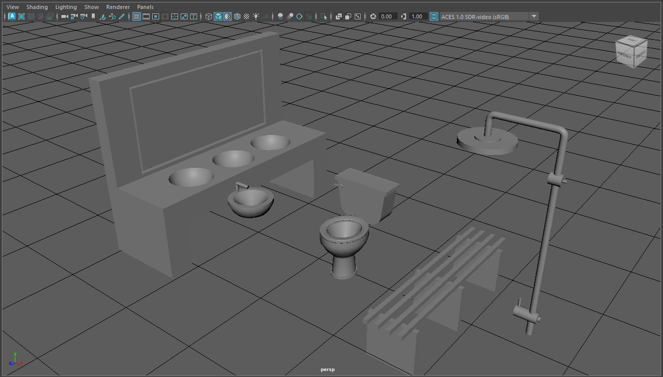
Task: Reset gamma using the contrast icon
Action: tap(404, 16)
